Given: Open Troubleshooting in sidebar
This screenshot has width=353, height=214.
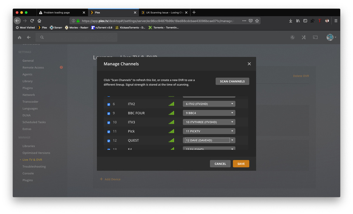Looking at the screenshot, I should [34, 167].
